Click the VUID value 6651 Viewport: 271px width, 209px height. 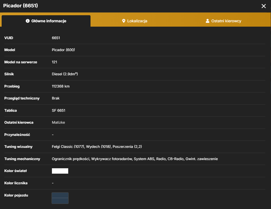coord(56,38)
